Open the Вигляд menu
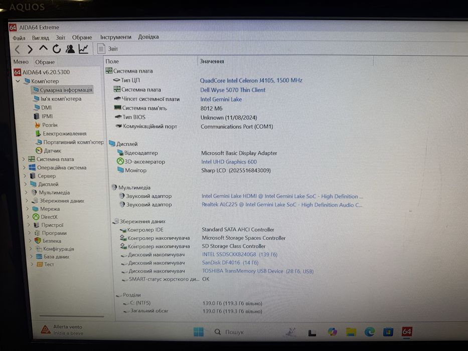 (x=40, y=38)
